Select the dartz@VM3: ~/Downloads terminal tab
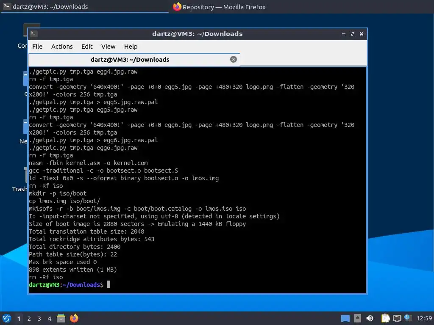This screenshot has width=434, height=325. coord(134,59)
